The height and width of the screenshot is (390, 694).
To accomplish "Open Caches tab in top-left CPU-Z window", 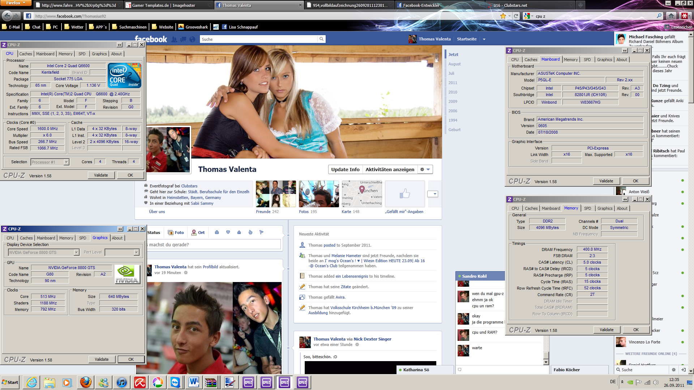I will click(x=25, y=54).
